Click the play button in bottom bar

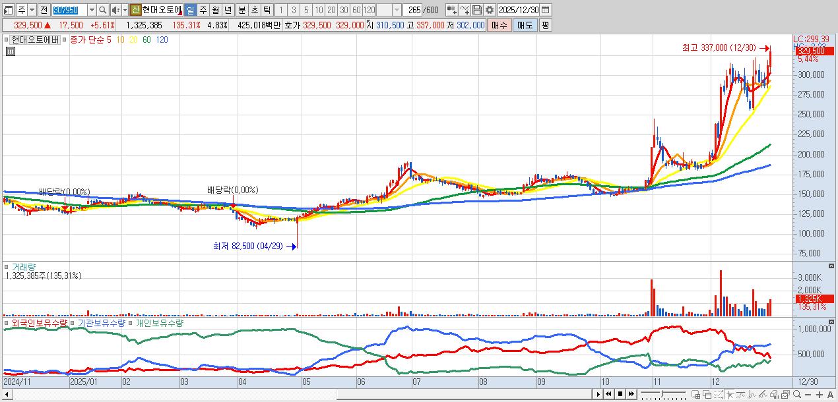coord(598,394)
